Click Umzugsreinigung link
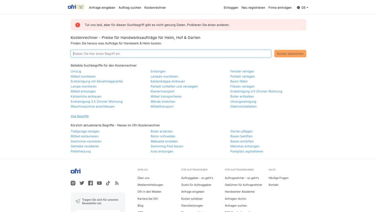377x212 pixels. tap(243, 102)
